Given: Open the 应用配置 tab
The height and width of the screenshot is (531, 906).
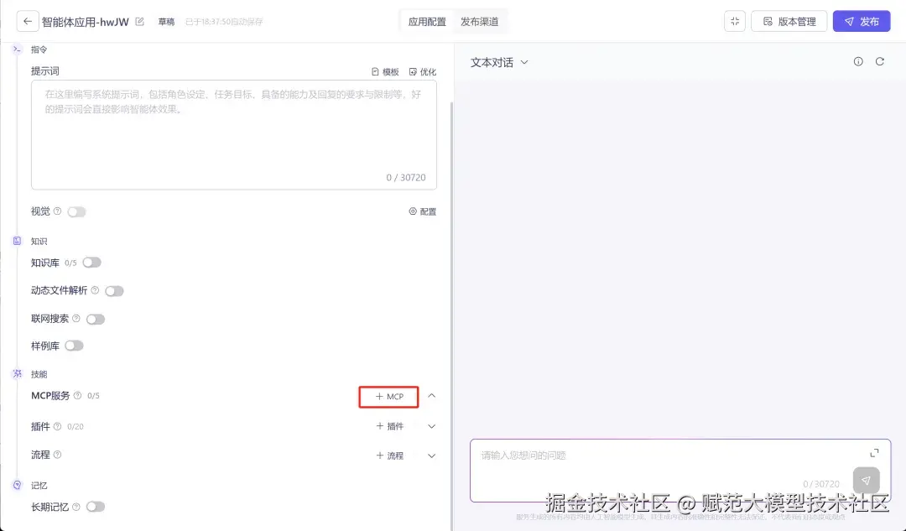Looking at the screenshot, I should click(x=426, y=21).
